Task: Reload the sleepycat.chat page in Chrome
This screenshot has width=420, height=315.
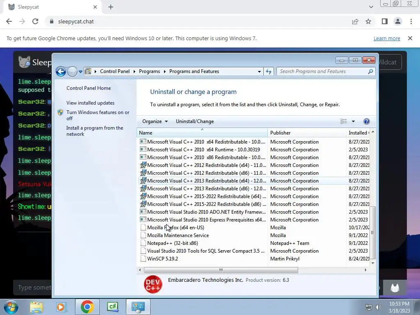Action: 35,21
